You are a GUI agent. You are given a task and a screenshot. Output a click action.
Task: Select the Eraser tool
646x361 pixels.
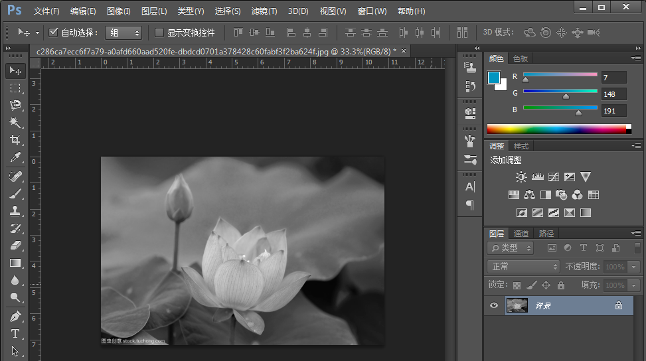tap(15, 246)
